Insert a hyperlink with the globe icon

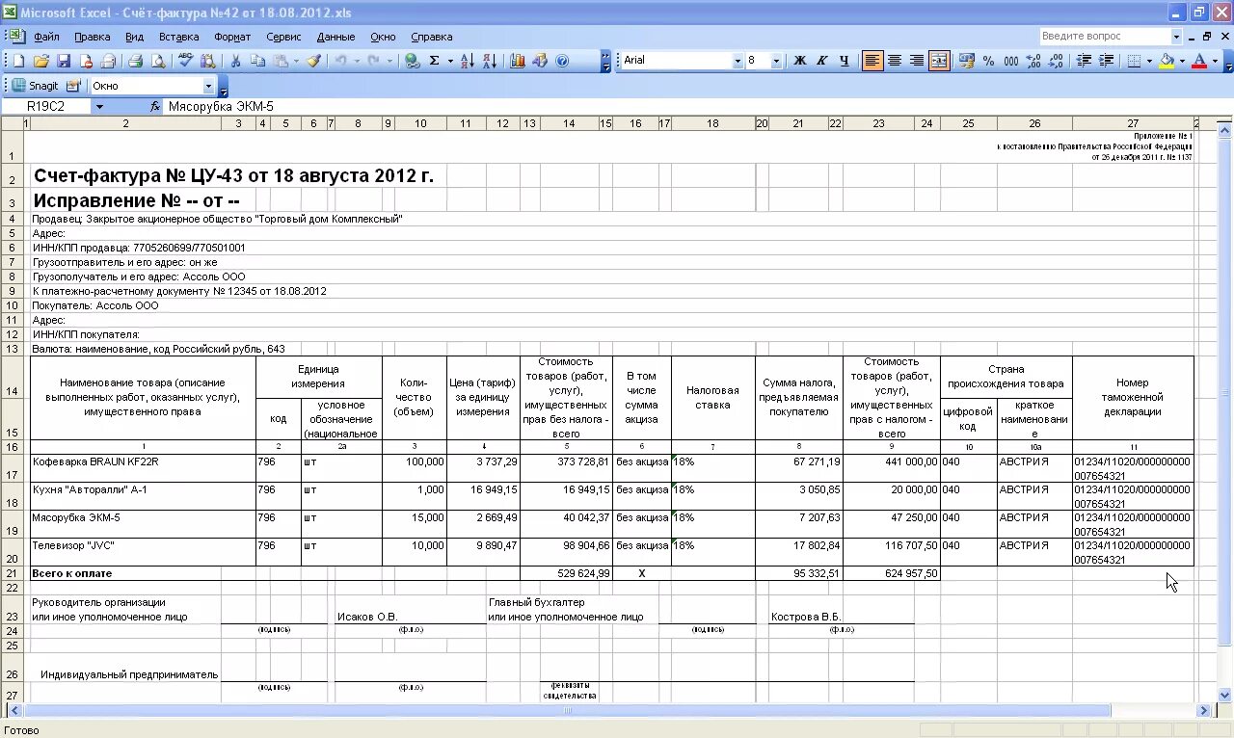[413, 61]
